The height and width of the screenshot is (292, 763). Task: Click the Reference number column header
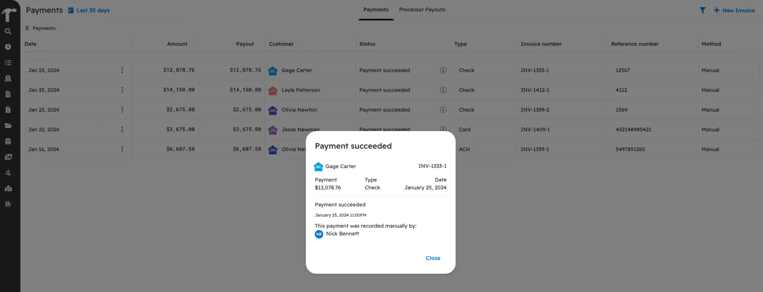[635, 44]
